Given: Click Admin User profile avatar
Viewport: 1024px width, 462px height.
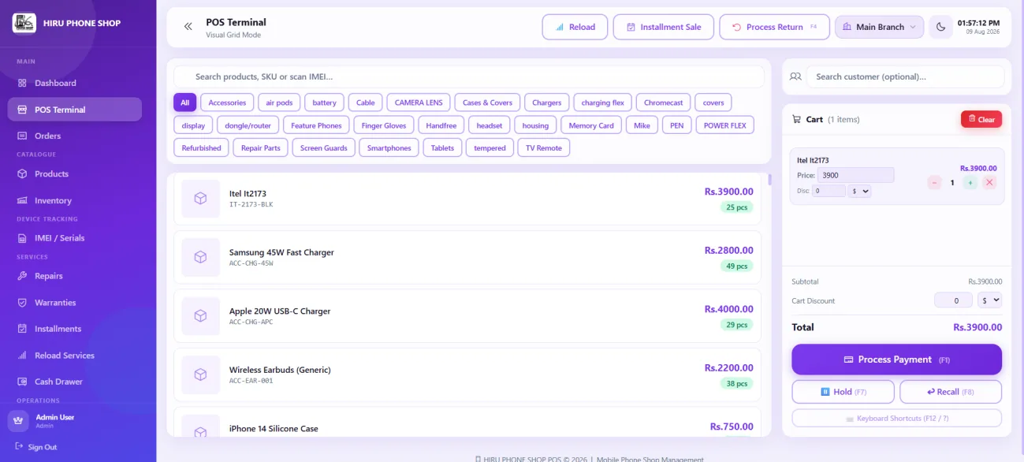Looking at the screenshot, I should pyautogui.click(x=18, y=421).
